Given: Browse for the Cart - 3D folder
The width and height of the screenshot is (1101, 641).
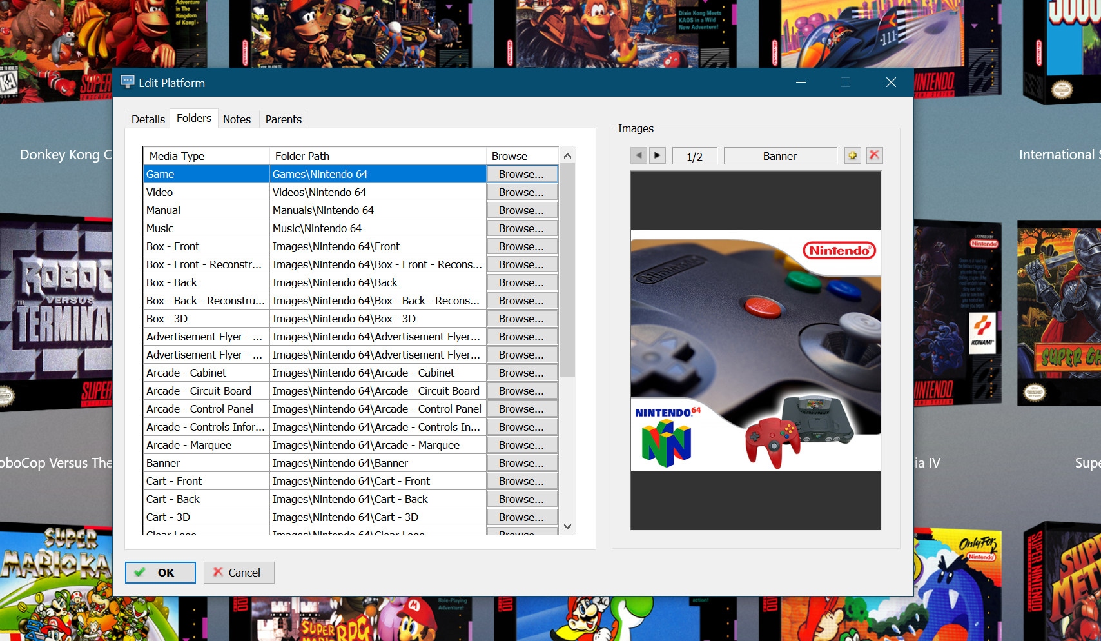Looking at the screenshot, I should (x=521, y=517).
